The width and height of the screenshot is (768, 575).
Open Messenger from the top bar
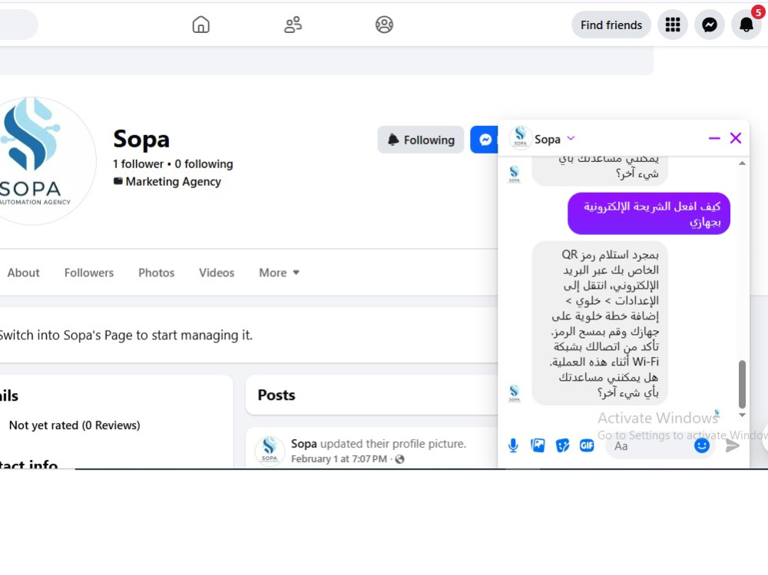709,25
